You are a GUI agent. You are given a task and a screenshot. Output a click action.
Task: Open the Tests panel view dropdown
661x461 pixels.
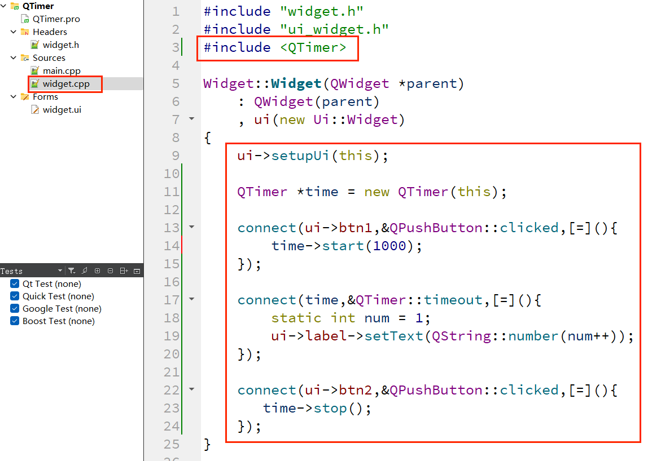tap(60, 271)
